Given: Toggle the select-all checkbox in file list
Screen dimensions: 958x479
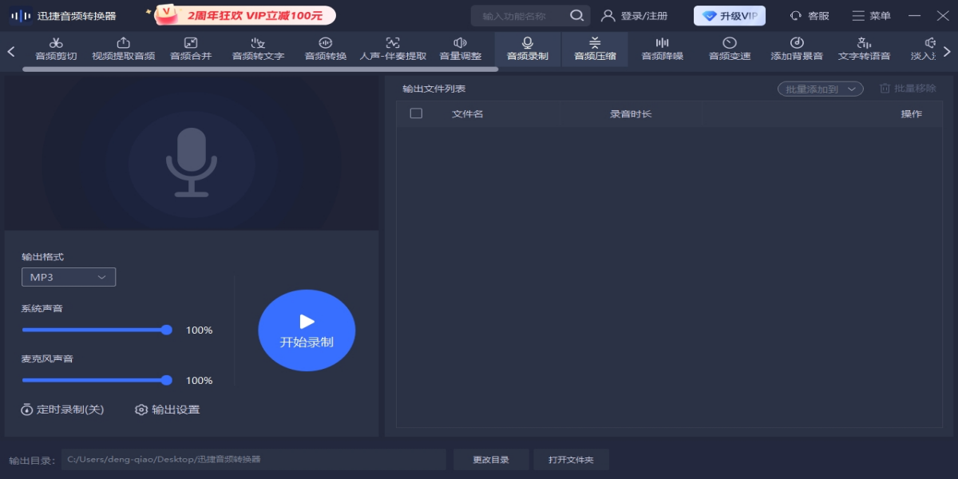Looking at the screenshot, I should coord(416,113).
